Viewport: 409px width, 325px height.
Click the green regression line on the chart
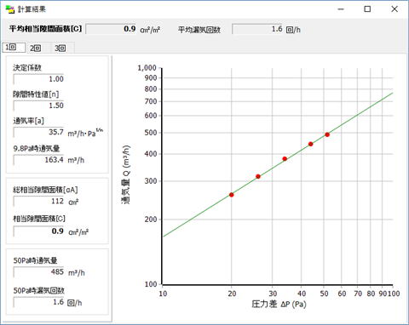pyautogui.click(x=199, y=214)
